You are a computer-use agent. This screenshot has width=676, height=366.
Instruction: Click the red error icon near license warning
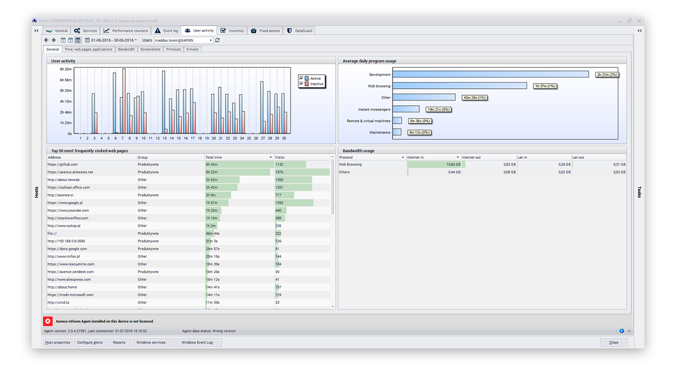[x=48, y=321]
